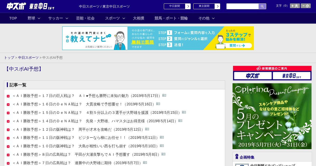
Task: Click the camera icon on the 5月10日 article
Action: [162, 146]
